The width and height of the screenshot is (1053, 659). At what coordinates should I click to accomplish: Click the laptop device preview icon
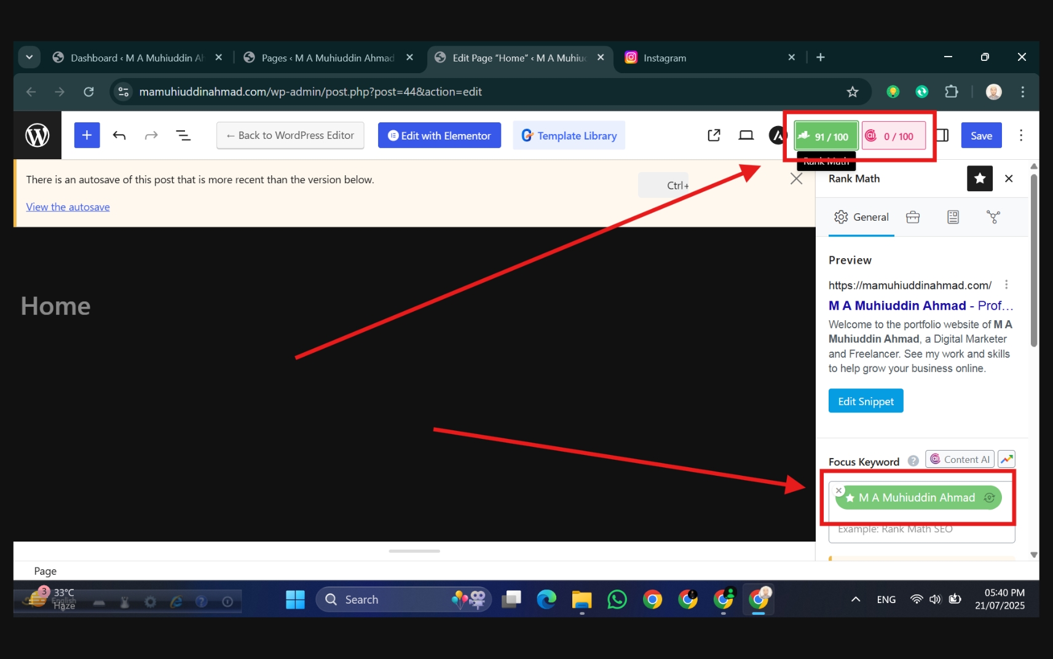click(746, 135)
